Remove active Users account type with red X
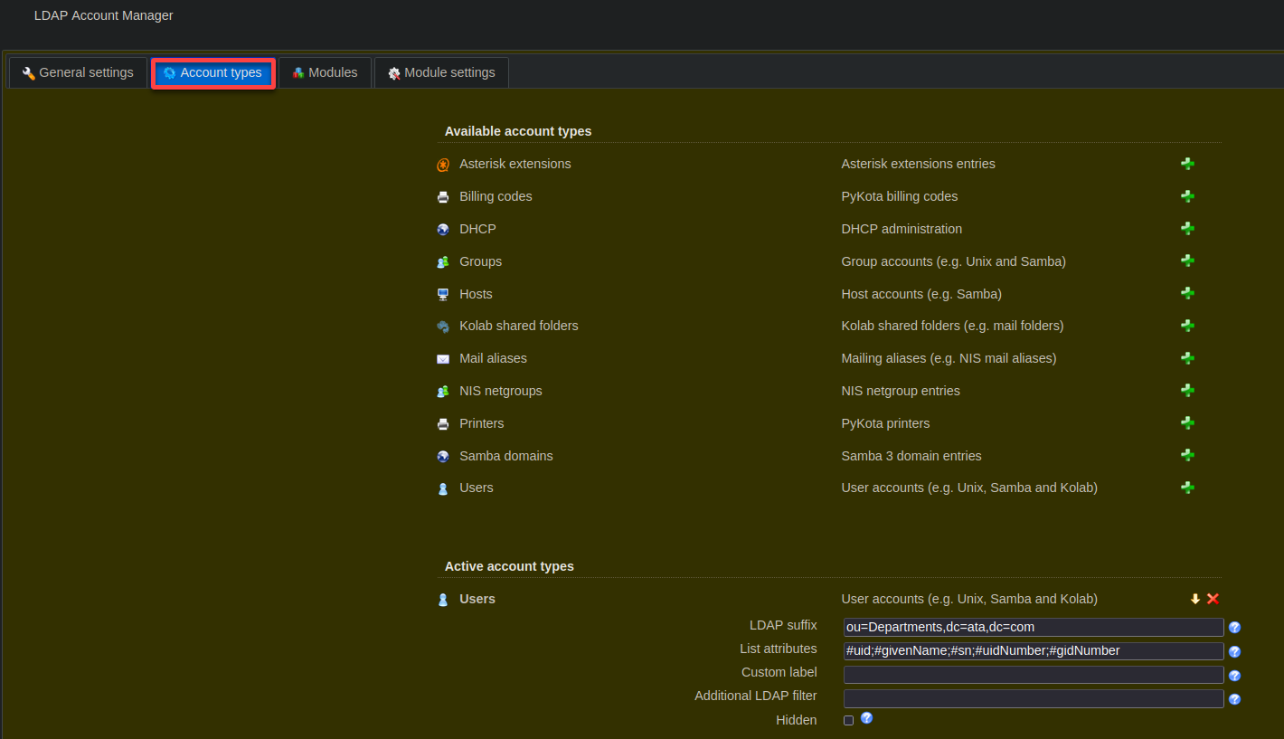The height and width of the screenshot is (739, 1284). (x=1213, y=599)
